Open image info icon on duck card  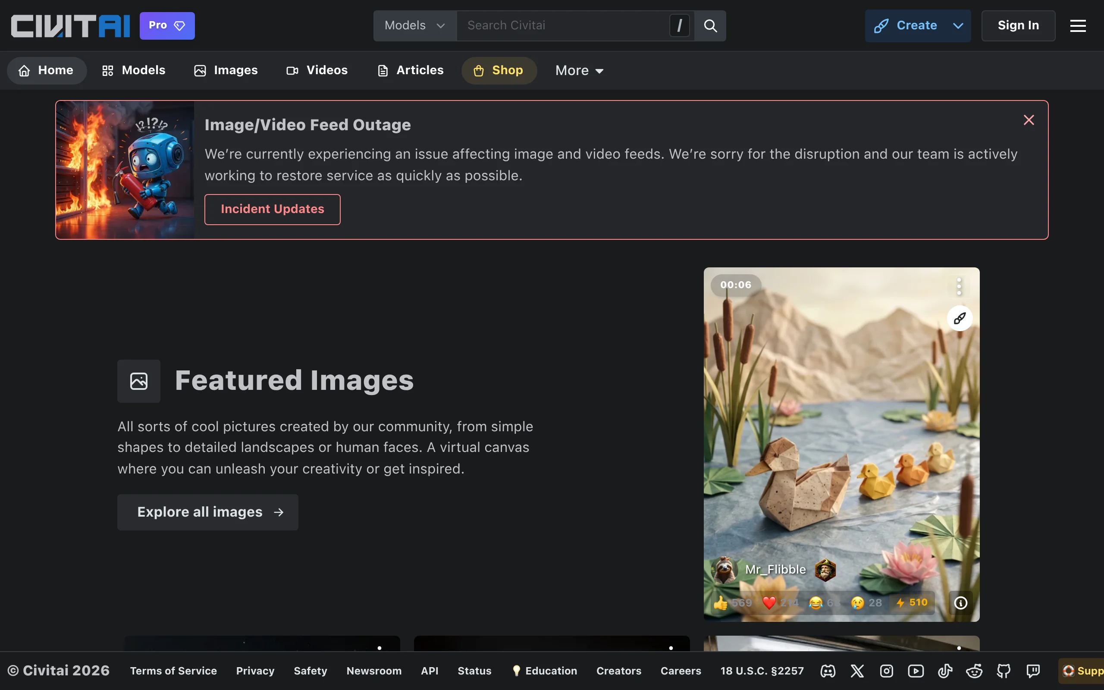click(961, 603)
